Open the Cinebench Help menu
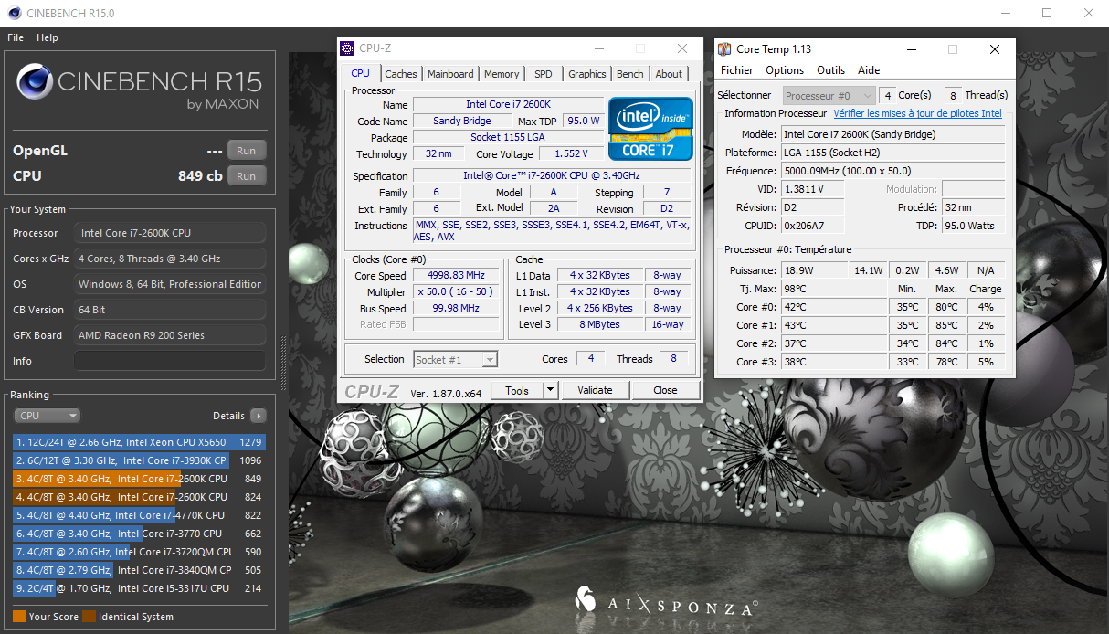The height and width of the screenshot is (634, 1109). click(48, 37)
